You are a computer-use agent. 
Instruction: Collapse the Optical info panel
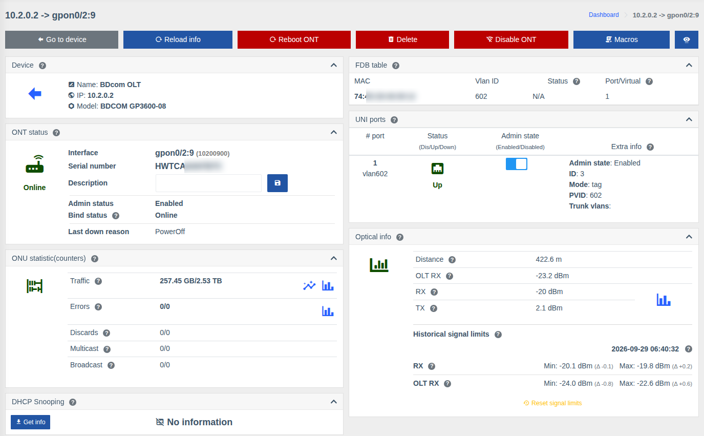click(689, 237)
